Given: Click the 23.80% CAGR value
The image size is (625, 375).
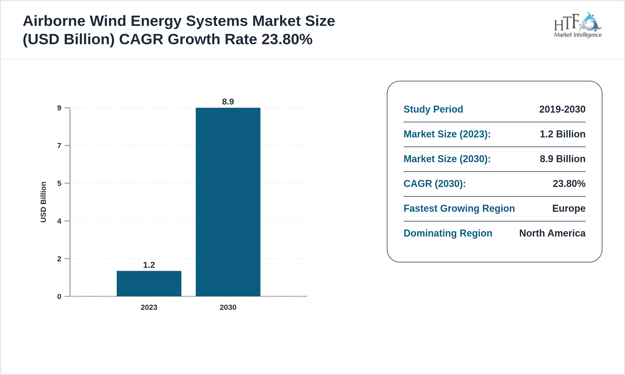Looking at the screenshot, I should pyautogui.click(x=569, y=184).
